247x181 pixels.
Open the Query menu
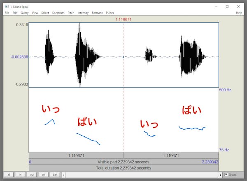point(25,13)
